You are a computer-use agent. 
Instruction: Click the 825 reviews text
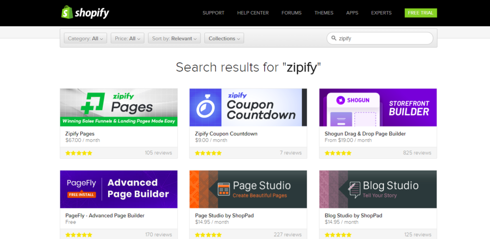417,153
